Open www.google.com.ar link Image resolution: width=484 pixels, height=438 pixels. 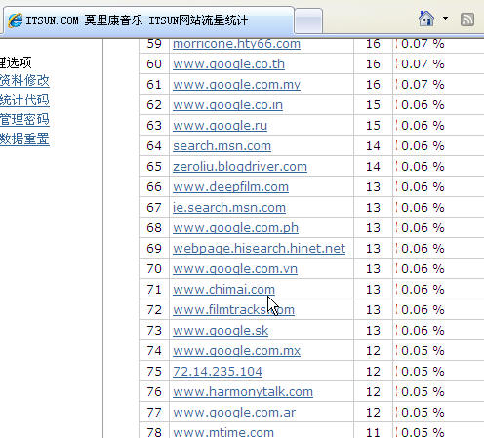click(x=234, y=413)
